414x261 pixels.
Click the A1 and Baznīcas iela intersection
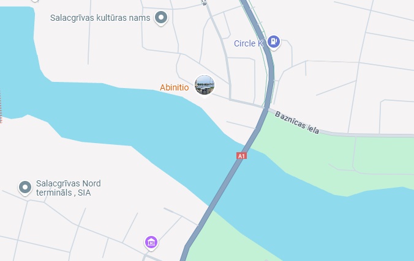pyautogui.click(x=266, y=109)
